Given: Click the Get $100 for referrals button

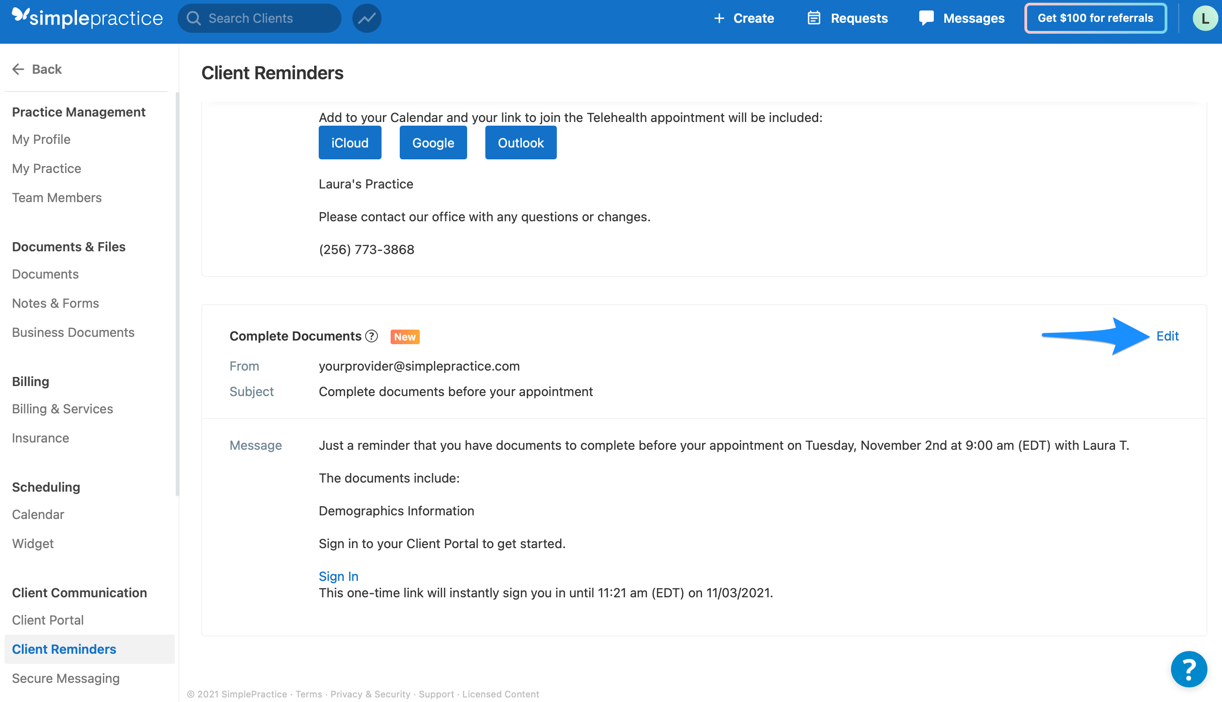Looking at the screenshot, I should click(x=1095, y=18).
